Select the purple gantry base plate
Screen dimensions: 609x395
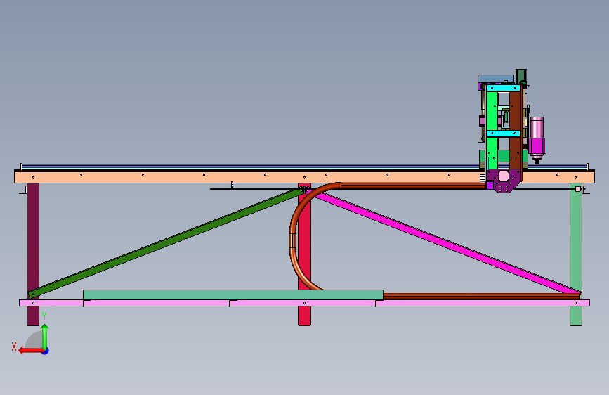pyautogui.click(x=504, y=181)
